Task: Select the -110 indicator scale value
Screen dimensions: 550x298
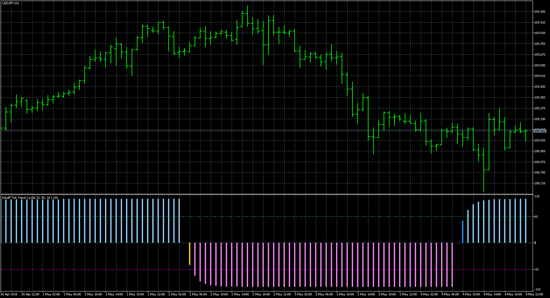Action: click(x=537, y=289)
